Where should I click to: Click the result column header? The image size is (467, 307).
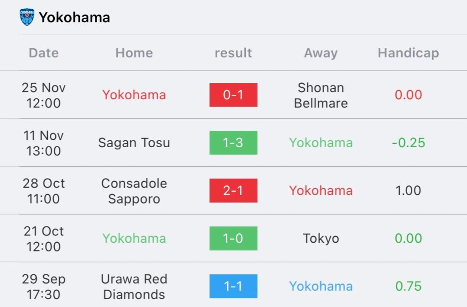(233, 53)
